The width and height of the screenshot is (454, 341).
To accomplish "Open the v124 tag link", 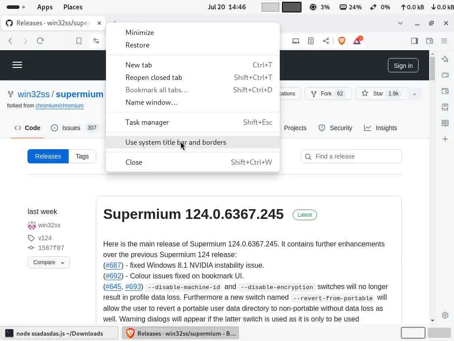I will pos(45,238).
